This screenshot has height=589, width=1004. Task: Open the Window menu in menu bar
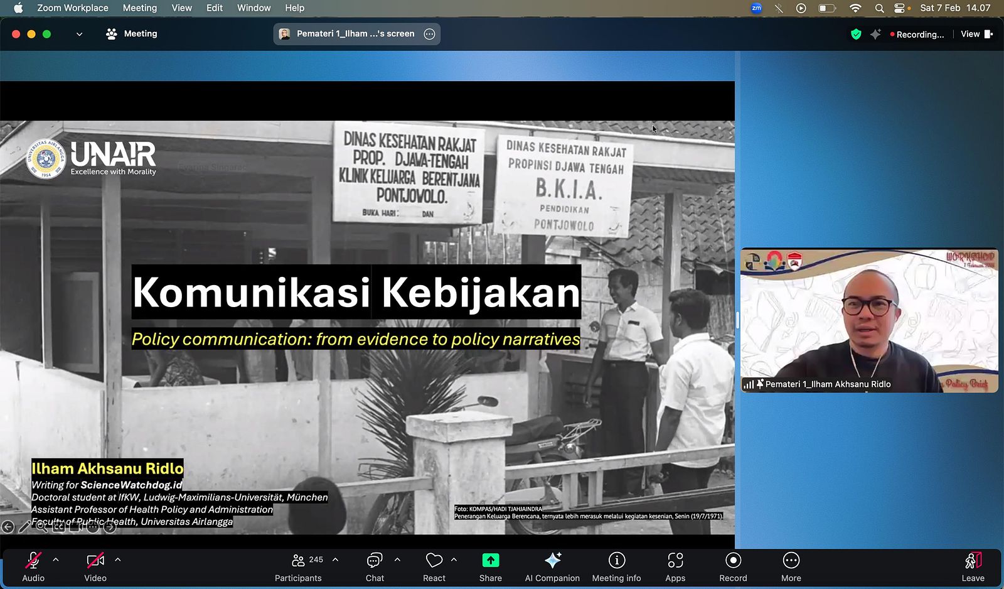point(254,8)
